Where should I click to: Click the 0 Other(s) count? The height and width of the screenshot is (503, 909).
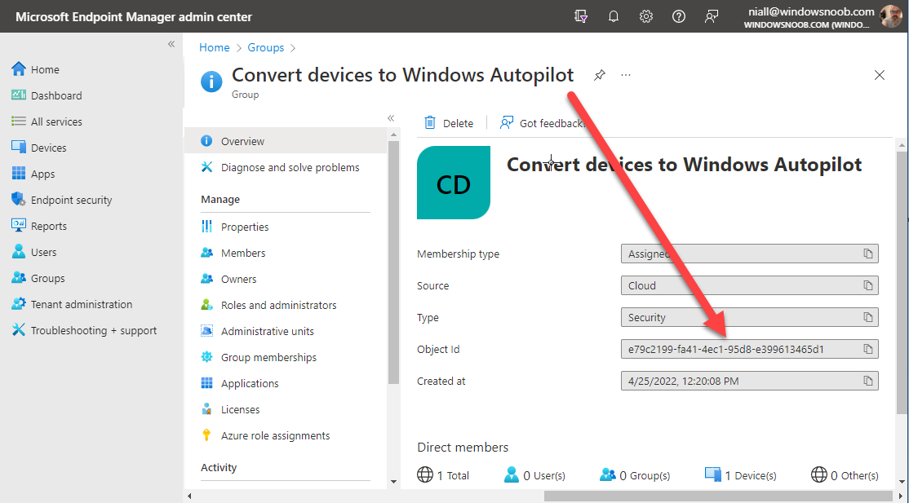coord(845,476)
